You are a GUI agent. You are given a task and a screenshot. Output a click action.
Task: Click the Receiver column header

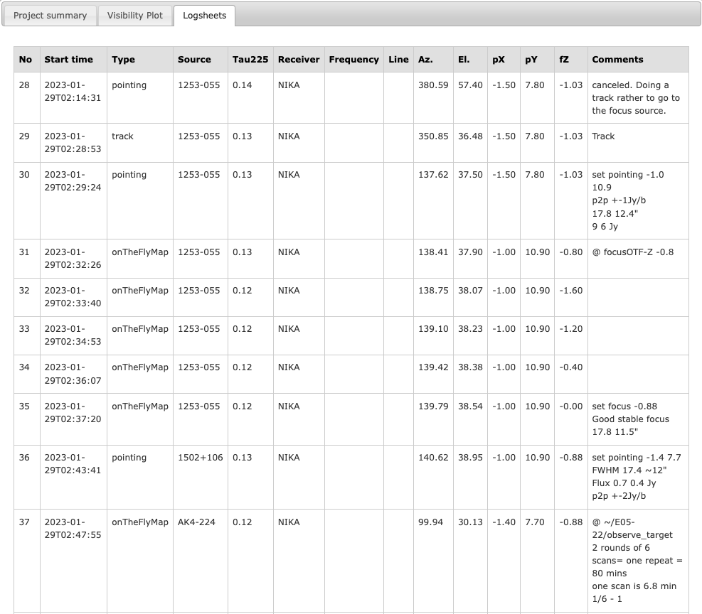[x=299, y=60]
